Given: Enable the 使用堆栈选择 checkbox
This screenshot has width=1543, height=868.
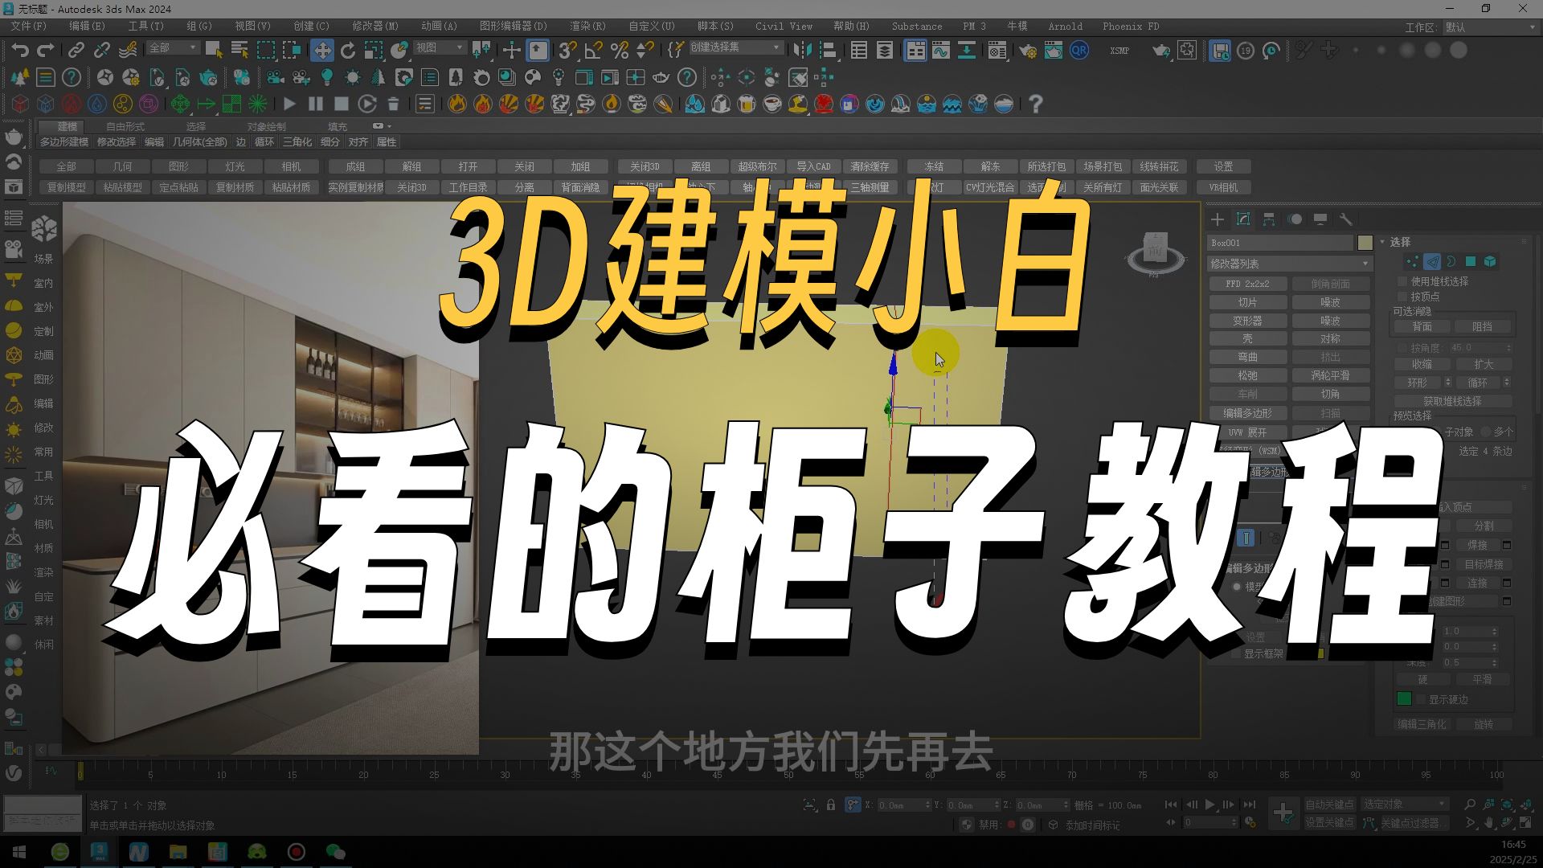Looking at the screenshot, I should click(1401, 281).
